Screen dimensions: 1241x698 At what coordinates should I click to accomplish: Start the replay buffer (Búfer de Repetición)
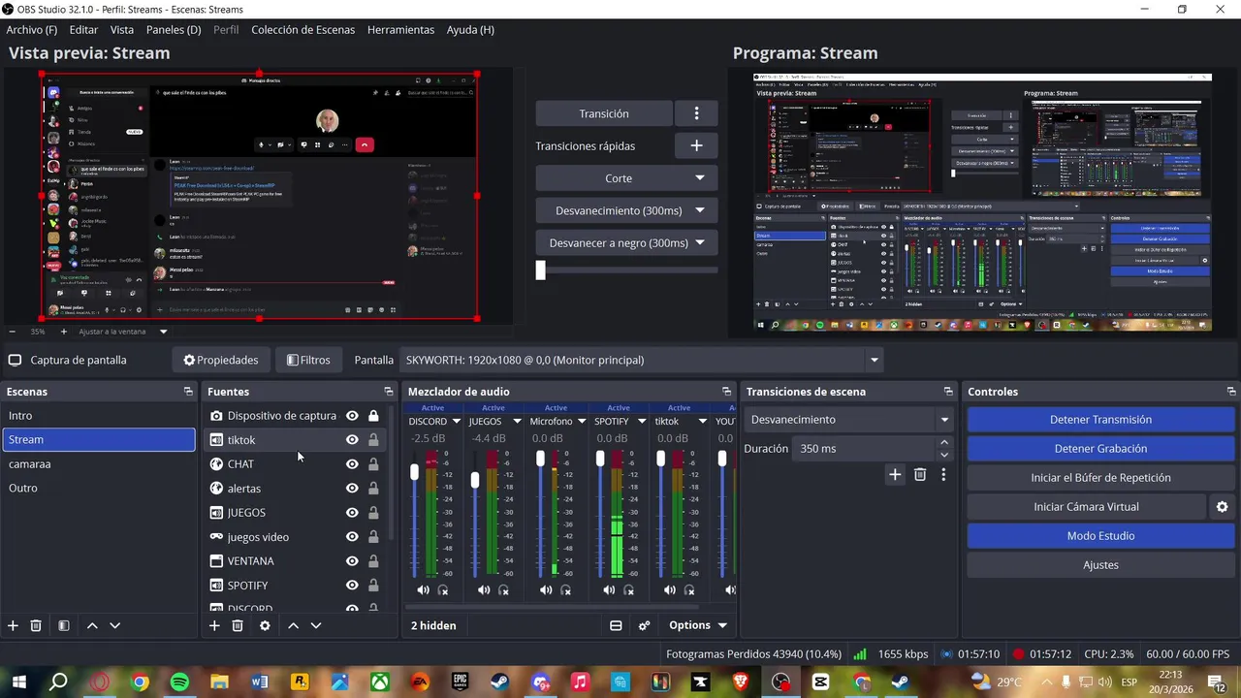coord(1100,478)
